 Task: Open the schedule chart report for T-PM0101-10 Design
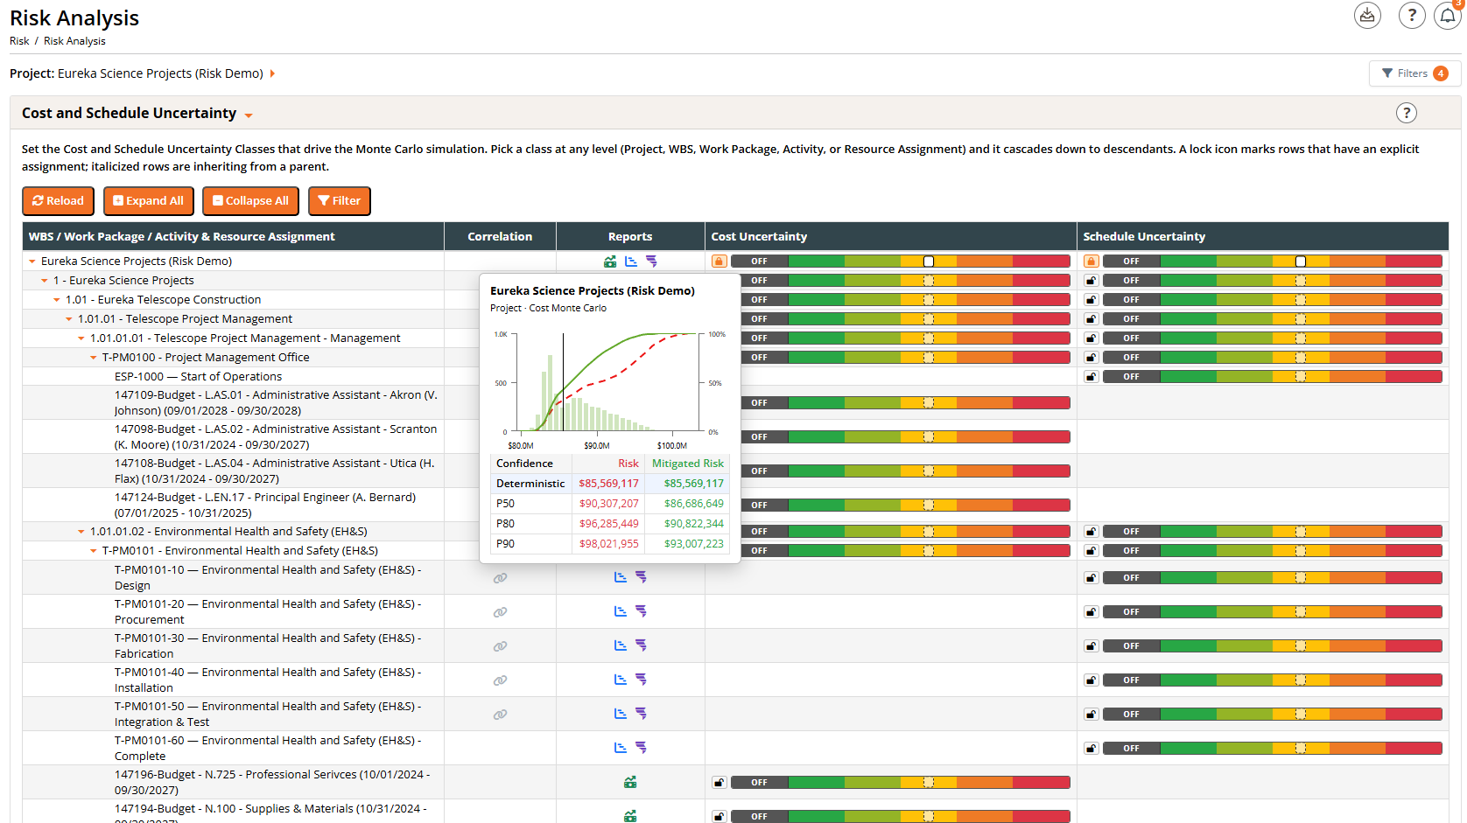point(621,577)
